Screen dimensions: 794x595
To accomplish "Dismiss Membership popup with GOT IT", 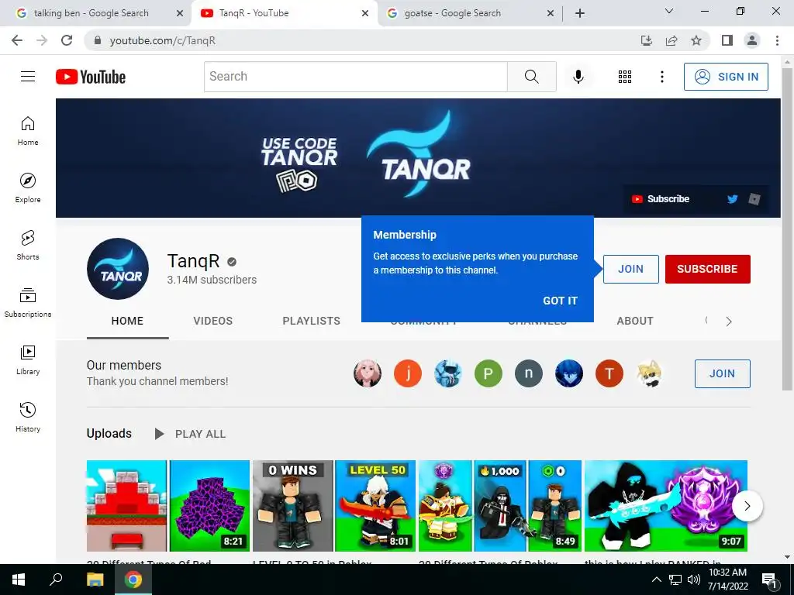I will point(560,301).
